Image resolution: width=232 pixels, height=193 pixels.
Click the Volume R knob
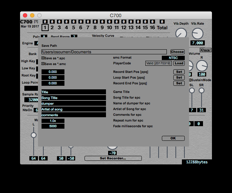[202, 65]
